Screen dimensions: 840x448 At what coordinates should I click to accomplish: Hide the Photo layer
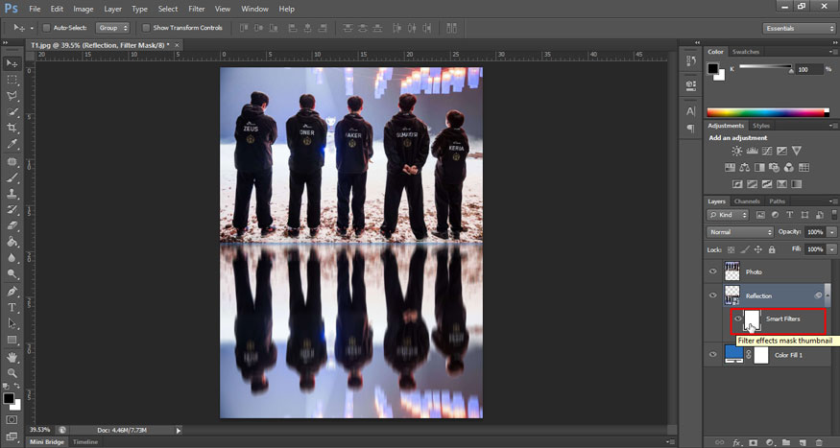click(712, 271)
